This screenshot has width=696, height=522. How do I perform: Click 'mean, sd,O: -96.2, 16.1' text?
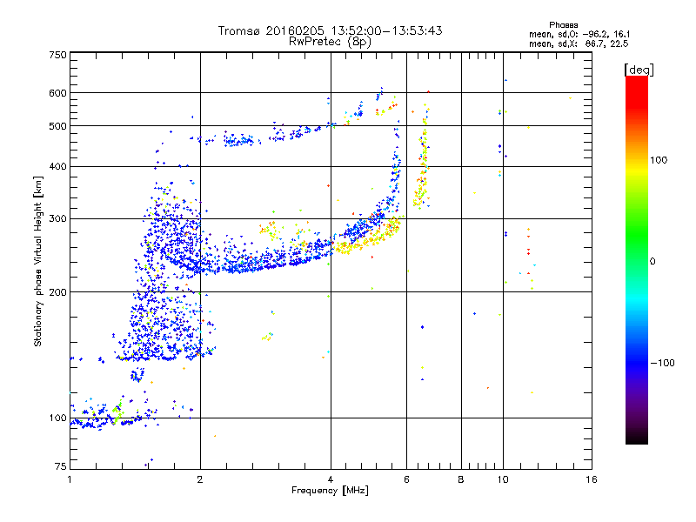[x=579, y=34]
